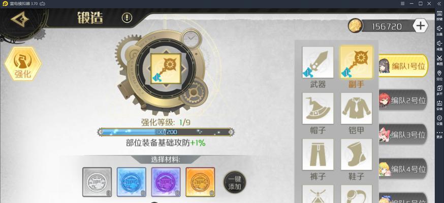Pick the silver enhancement material
Screen dimensions: 444x203
[97, 182]
